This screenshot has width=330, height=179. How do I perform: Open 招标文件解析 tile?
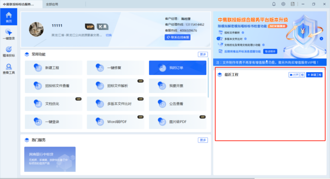point(115,85)
